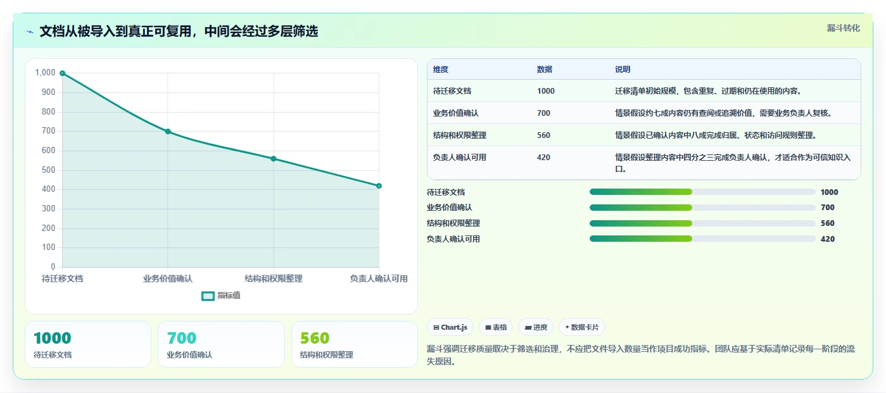Viewport: 886px width, 393px height.
Task: Select the 负责人确认可用 table row label
Action: [460, 158]
